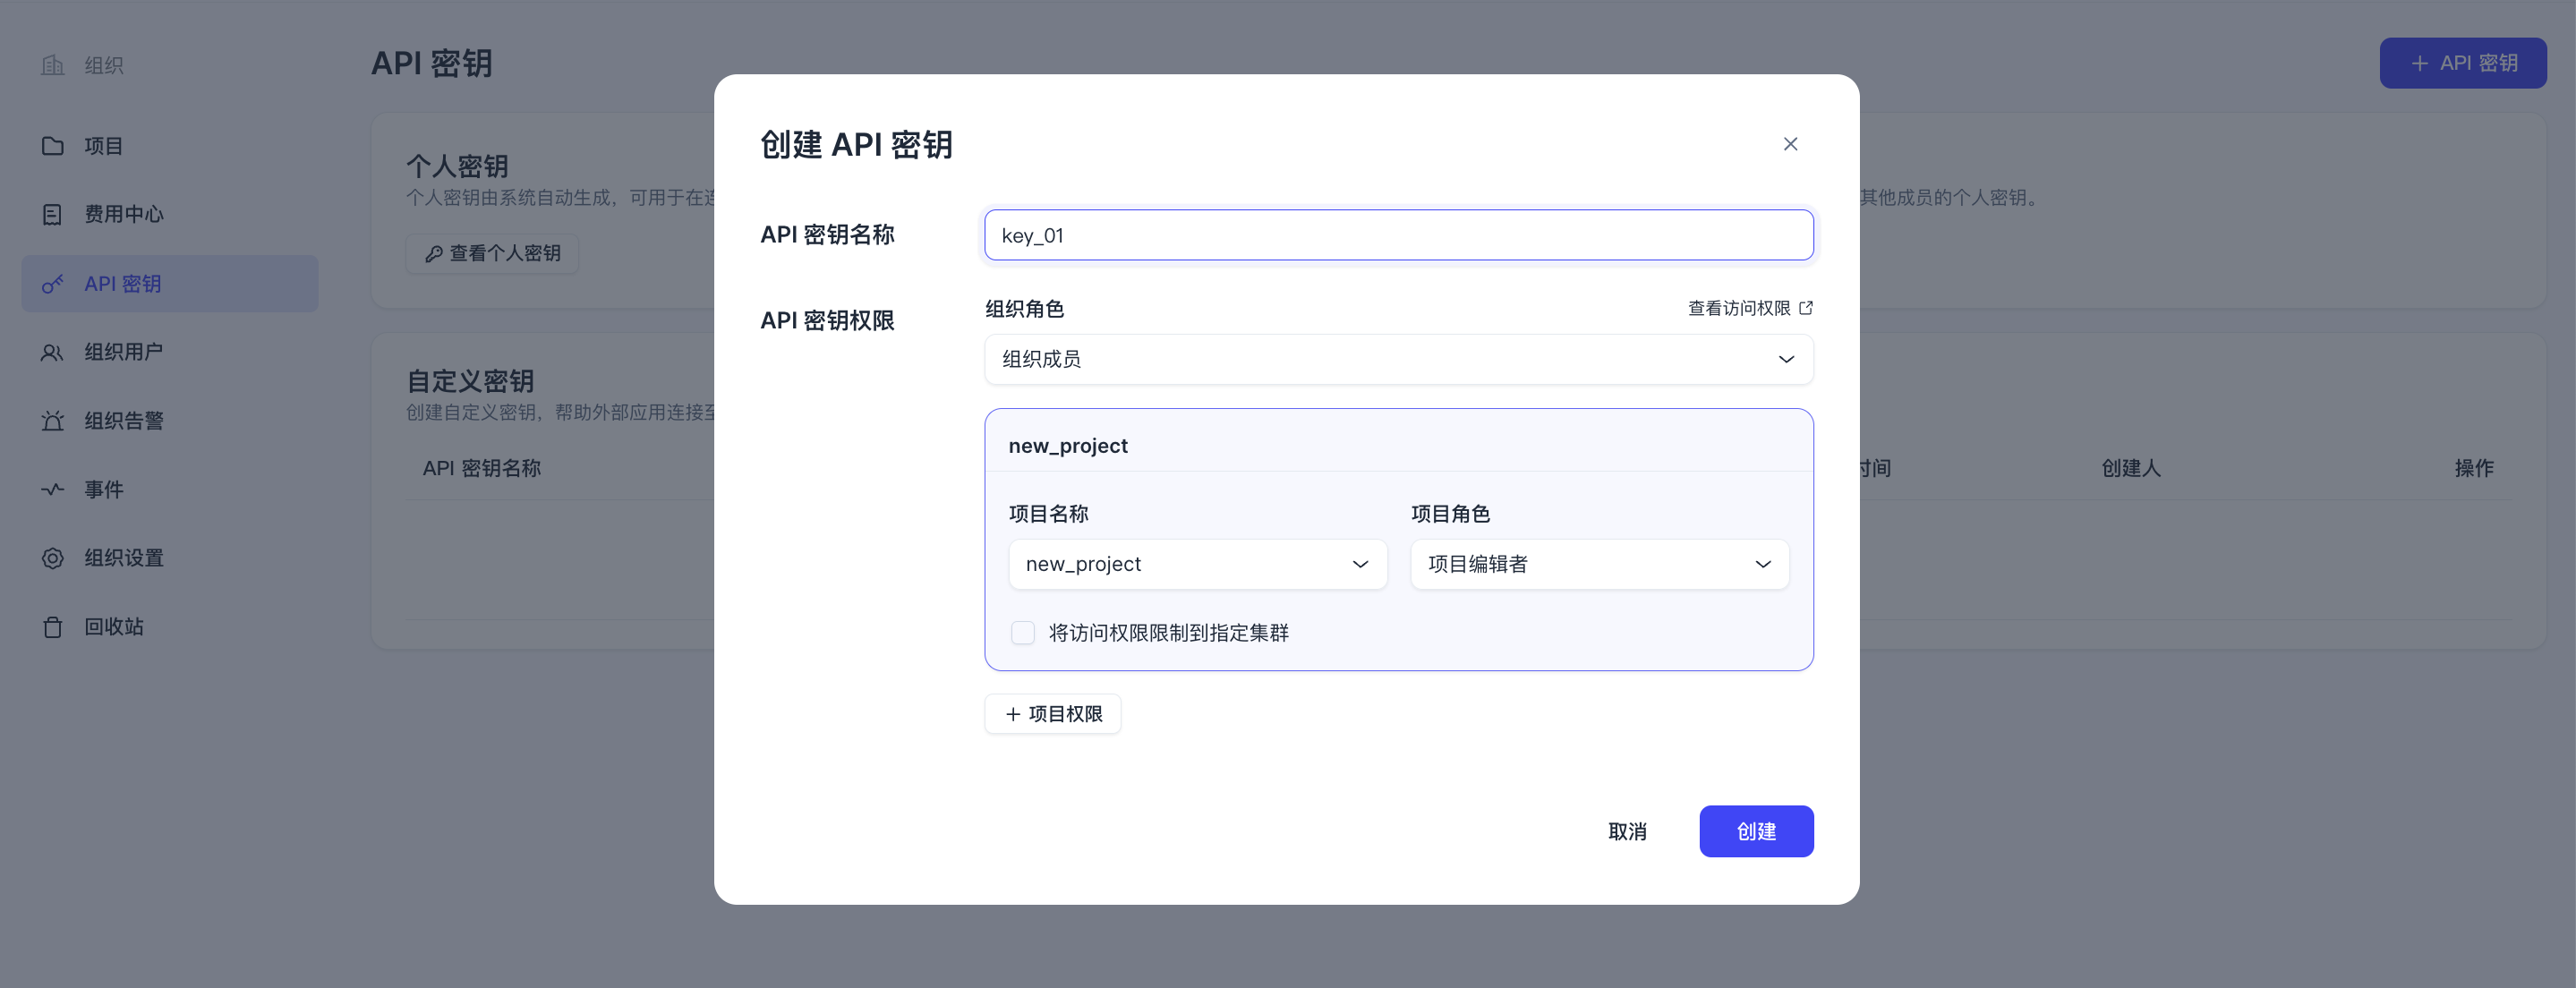The width and height of the screenshot is (2576, 988).
Task: Open the project name dropdown
Action: point(1197,564)
